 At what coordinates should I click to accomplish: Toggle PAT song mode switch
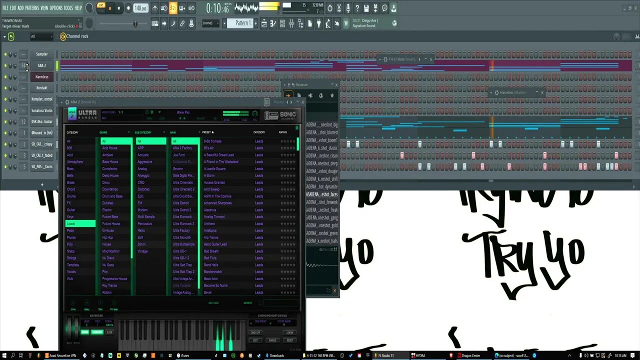pyautogui.click(x=101, y=6)
